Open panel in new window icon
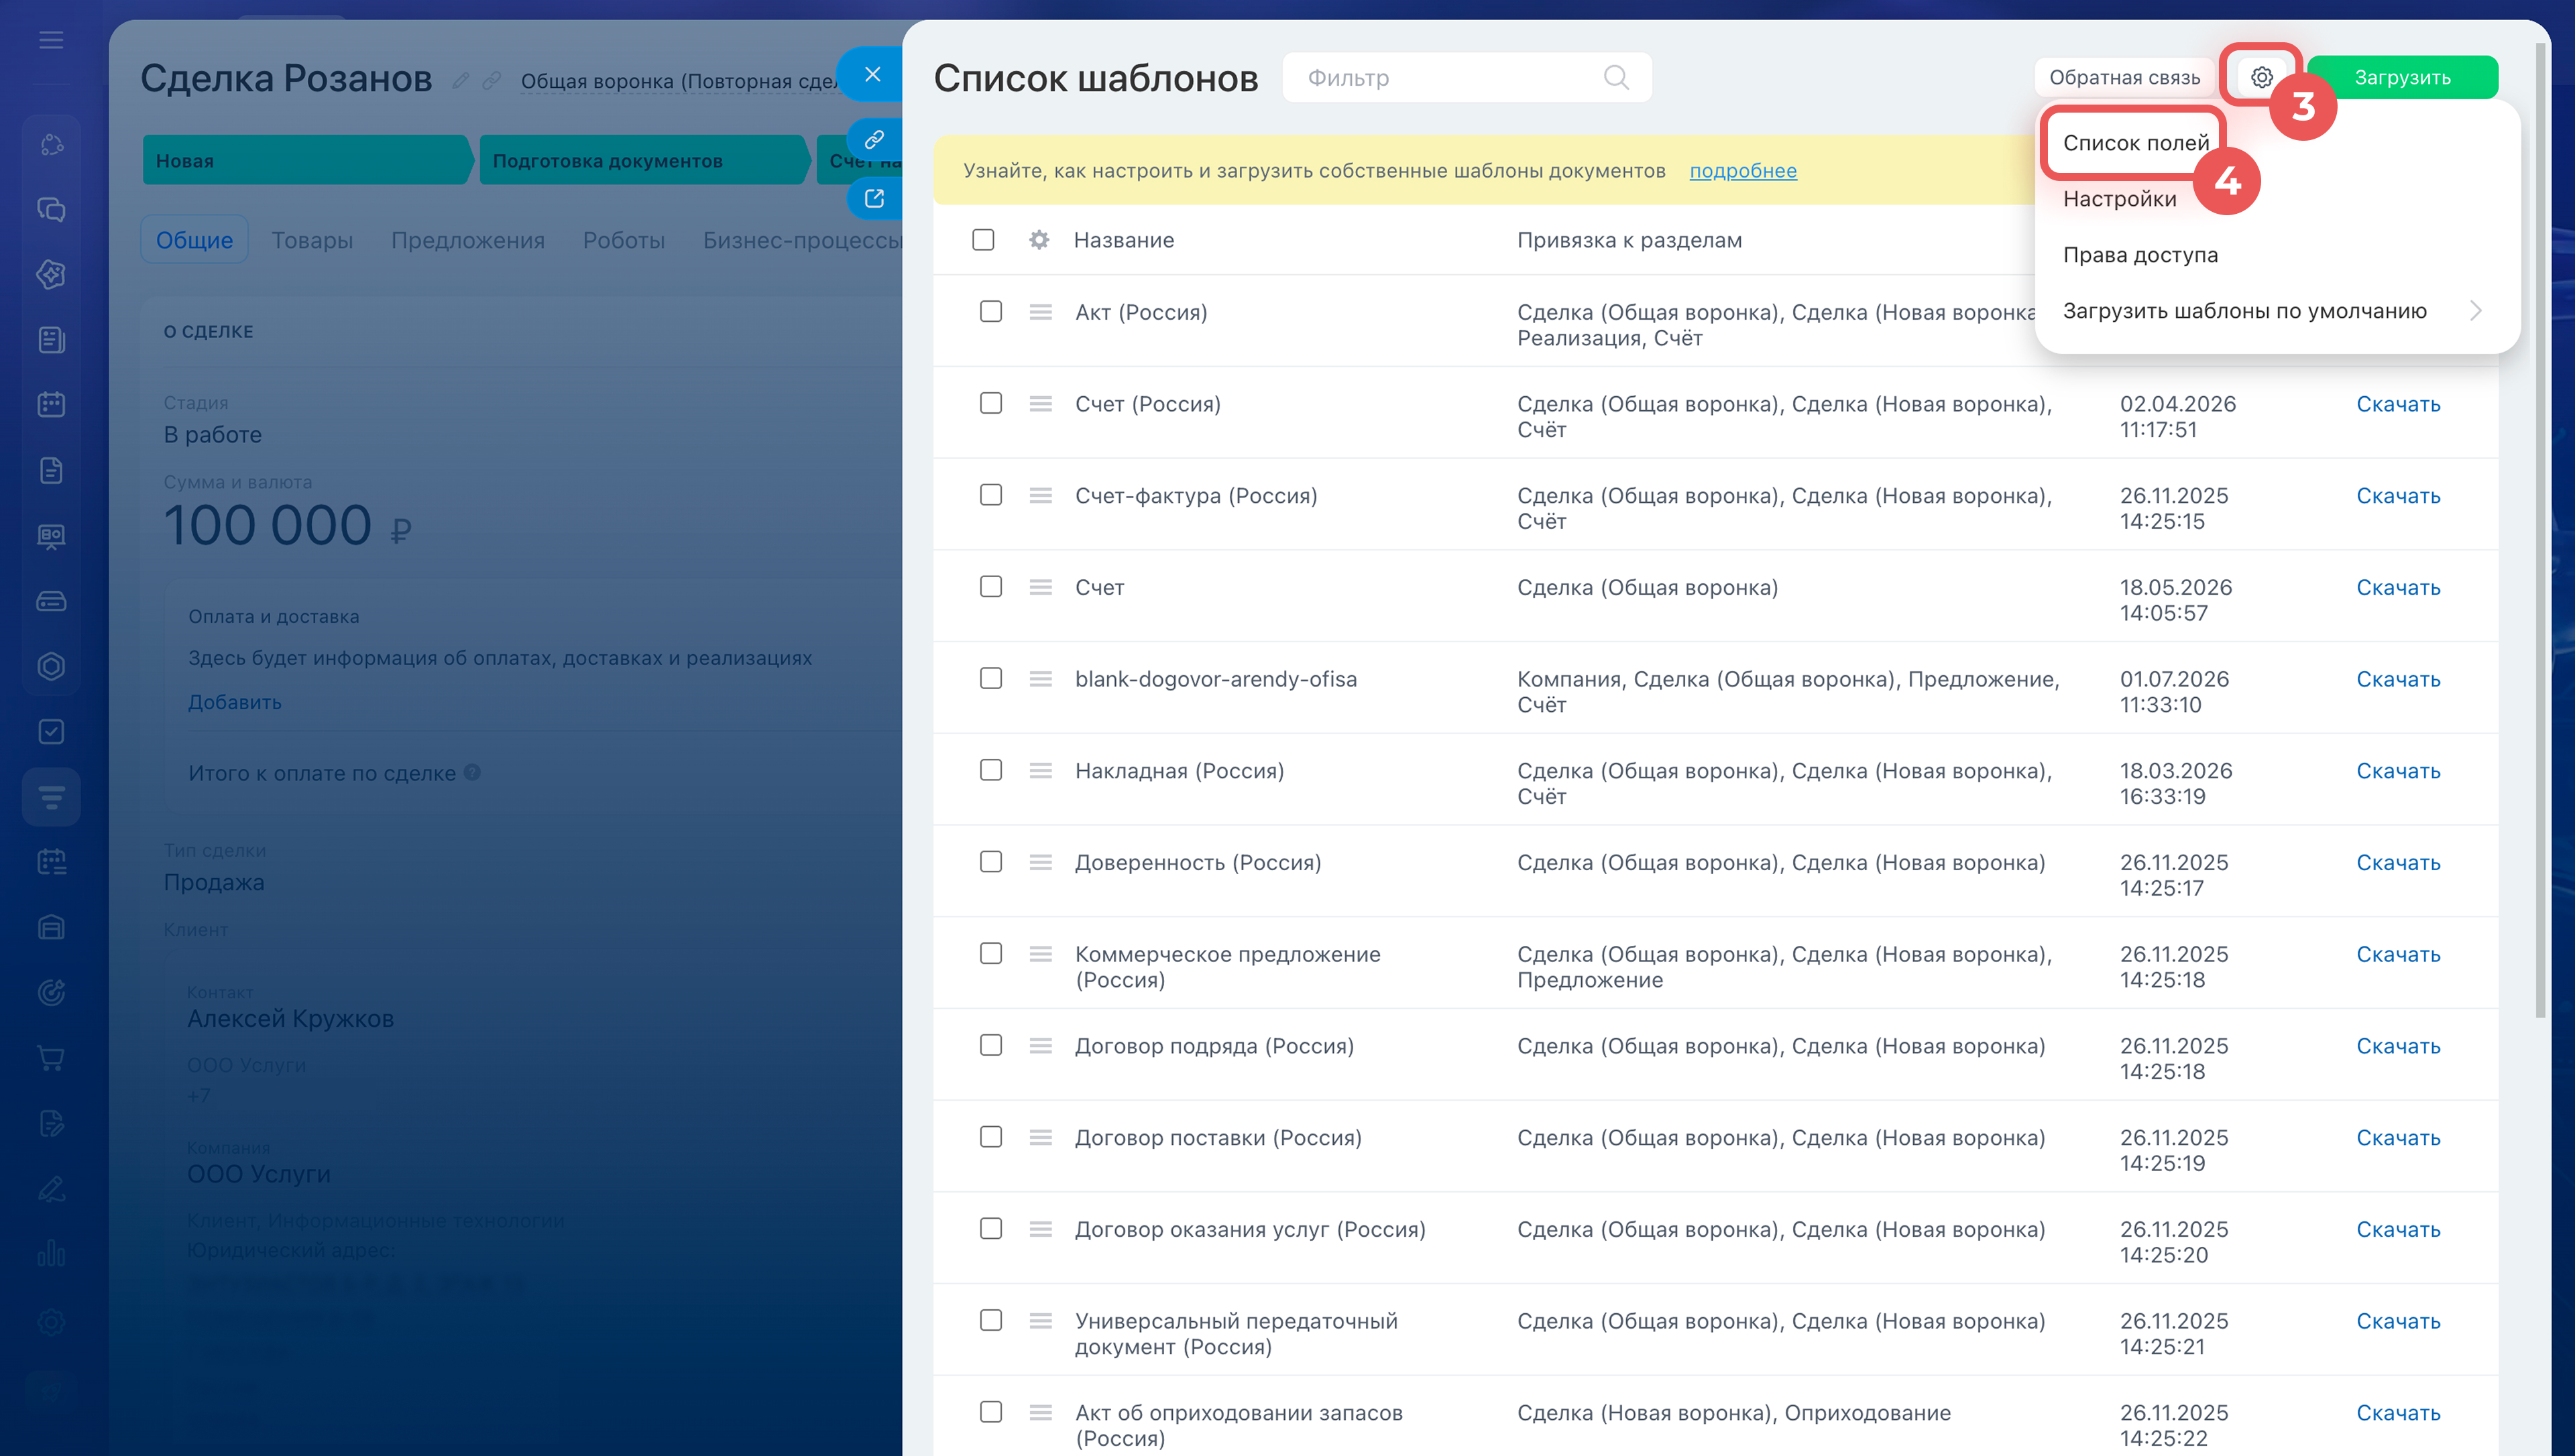This screenshot has height=1456, width=2575. pos(874,198)
